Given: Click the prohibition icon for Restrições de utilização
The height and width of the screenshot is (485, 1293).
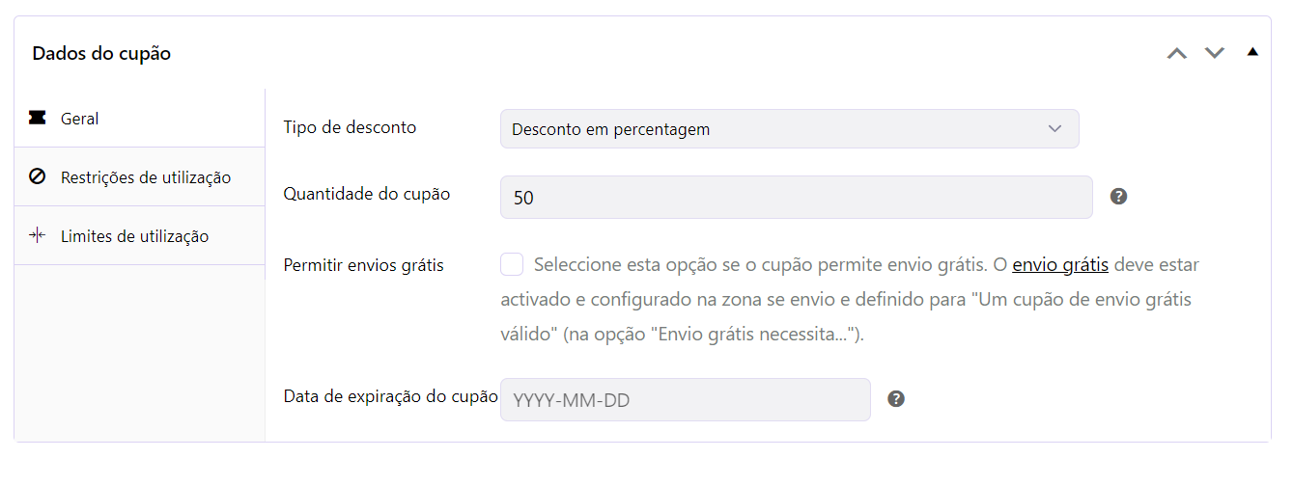Looking at the screenshot, I should (x=38, y=176).
